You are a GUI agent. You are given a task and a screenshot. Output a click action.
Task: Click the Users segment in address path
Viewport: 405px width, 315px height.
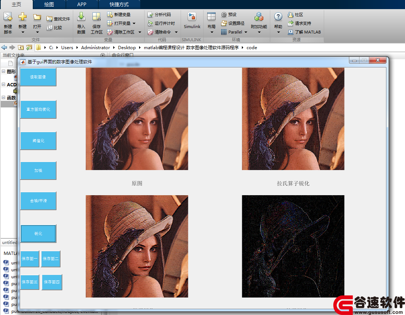pos(67,47)
